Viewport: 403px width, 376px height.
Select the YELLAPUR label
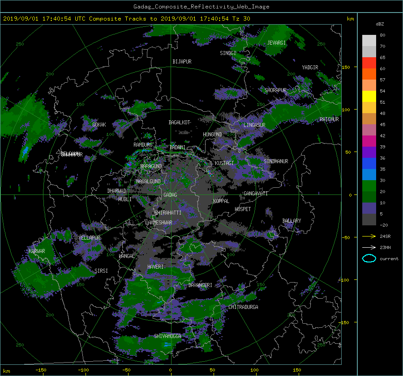pos(89,238)
